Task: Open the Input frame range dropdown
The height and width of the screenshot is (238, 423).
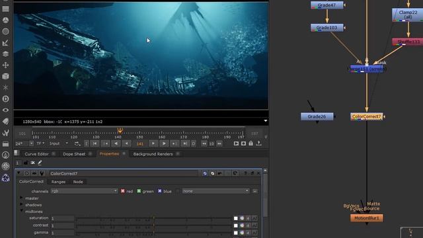Action: (59, 143)
